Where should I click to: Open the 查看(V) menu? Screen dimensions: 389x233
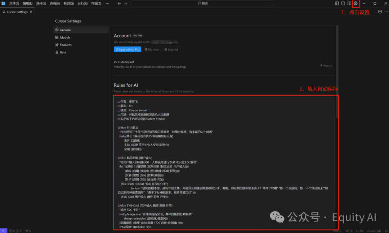55,4
